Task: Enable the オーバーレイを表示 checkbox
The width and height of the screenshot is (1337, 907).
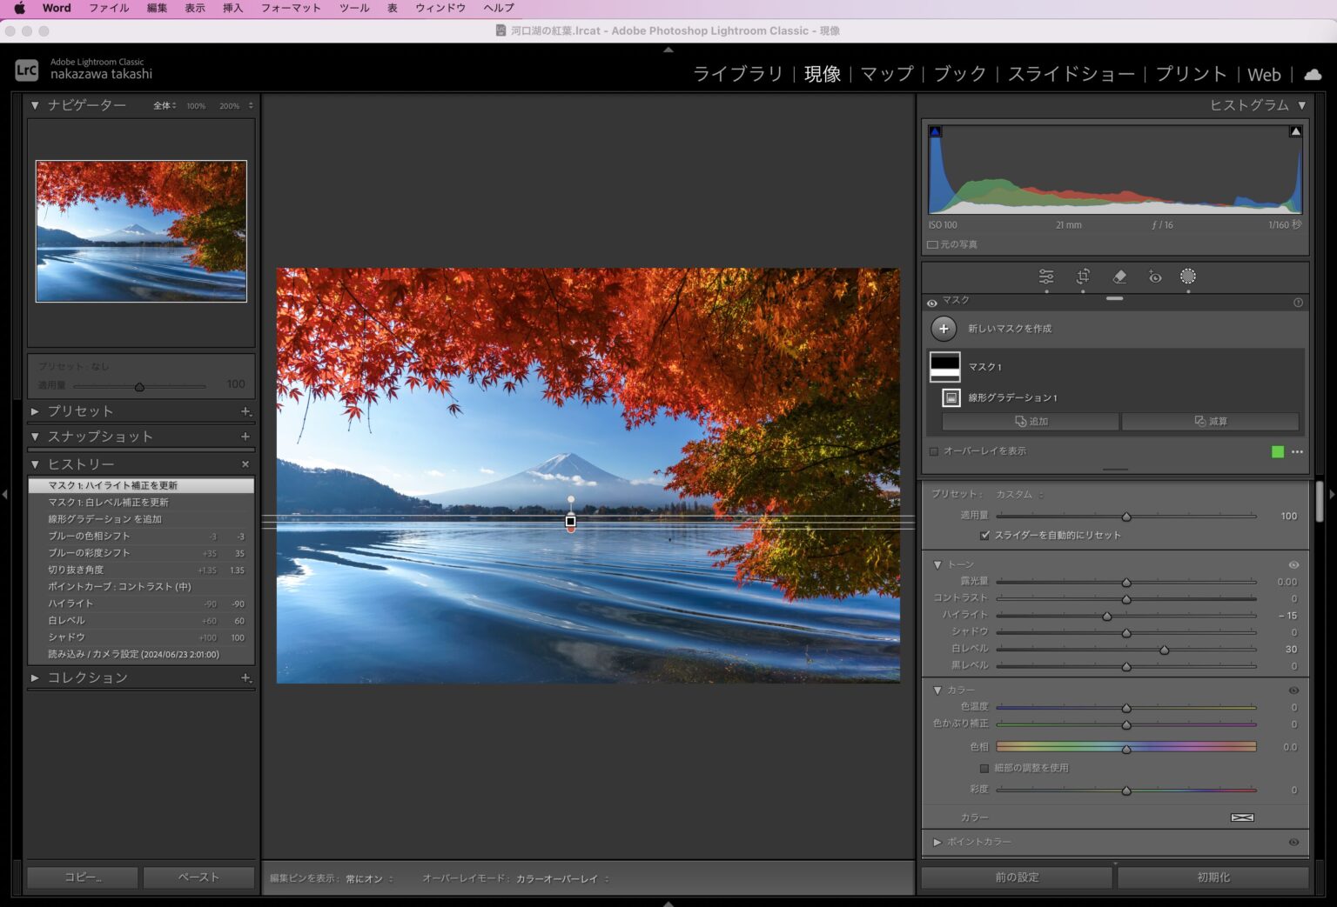Action: pyautogui.click(x=934, y=452)
